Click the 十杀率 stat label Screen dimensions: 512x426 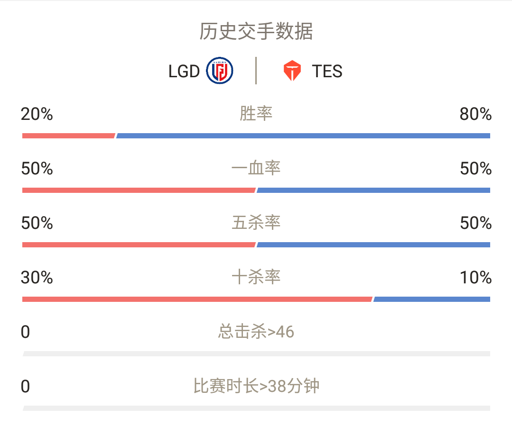(256, 277)
